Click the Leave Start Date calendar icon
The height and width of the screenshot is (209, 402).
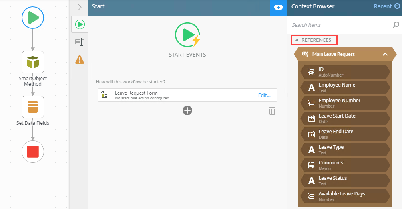click(x=312, y=119)
